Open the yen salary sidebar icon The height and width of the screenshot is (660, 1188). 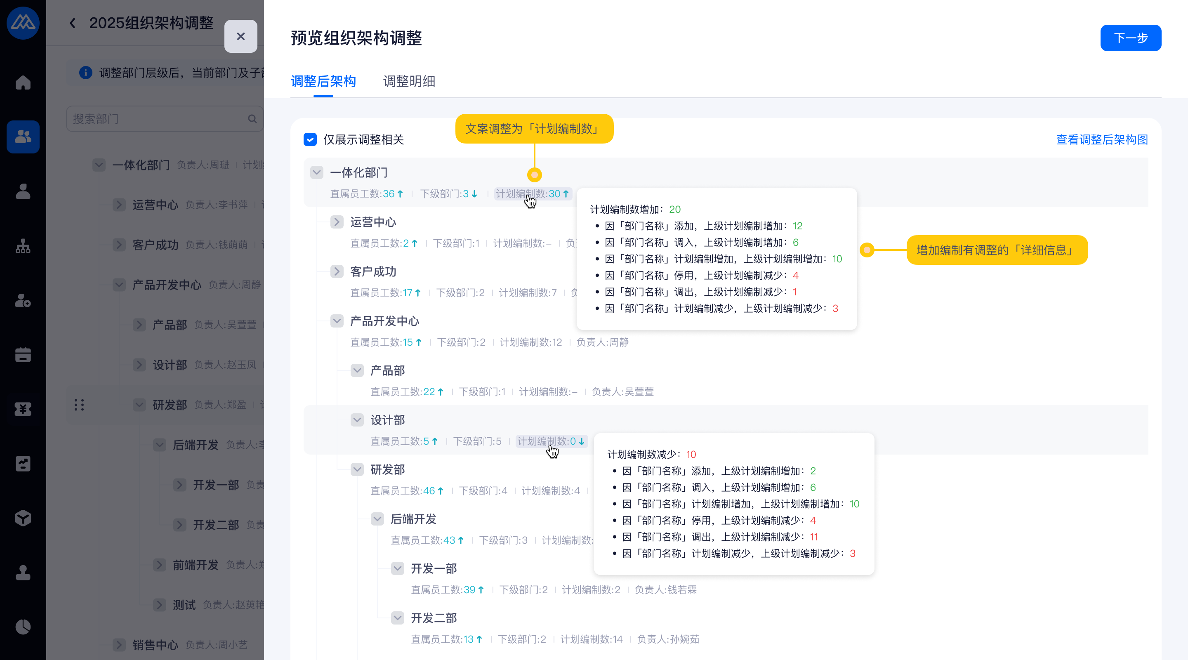click(x=23, y=409)
